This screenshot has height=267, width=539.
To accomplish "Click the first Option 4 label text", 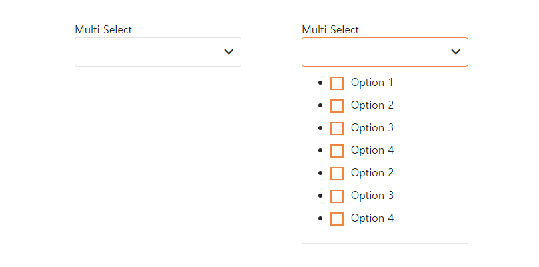I will coord(372,150).
